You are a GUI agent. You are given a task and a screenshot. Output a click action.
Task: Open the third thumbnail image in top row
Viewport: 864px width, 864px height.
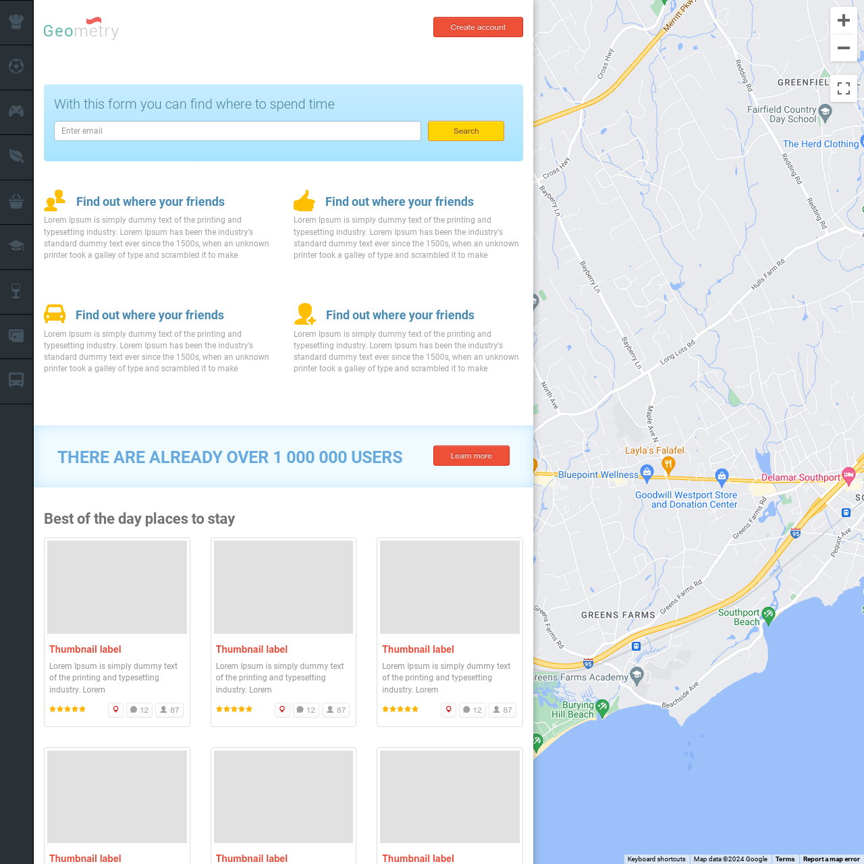tap(450, 587)
